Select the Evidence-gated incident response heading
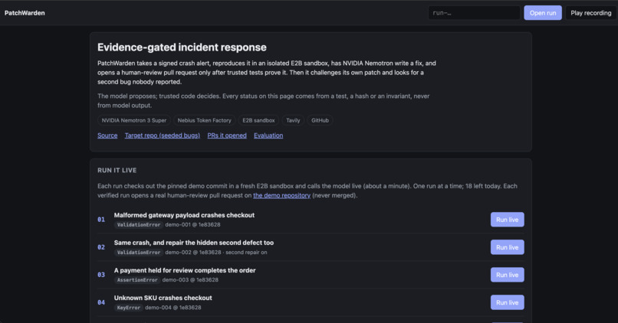Screen dimensions: 618x323 click(182, 47)
